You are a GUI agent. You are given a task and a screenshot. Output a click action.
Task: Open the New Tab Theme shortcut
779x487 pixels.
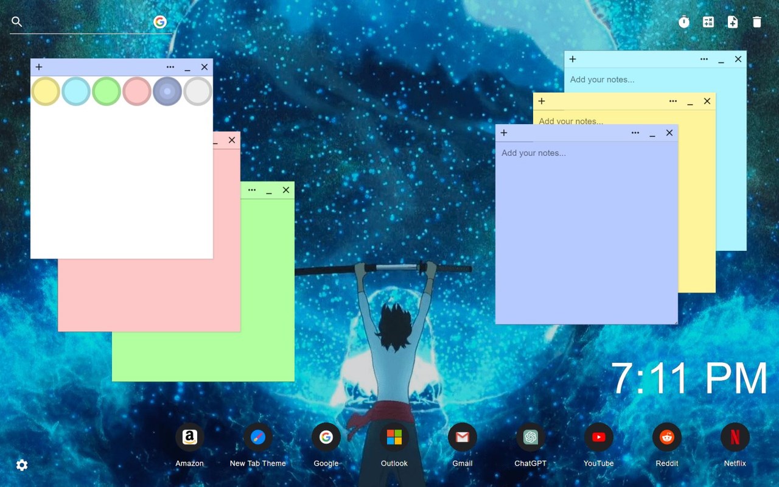(x=258, y=437)
